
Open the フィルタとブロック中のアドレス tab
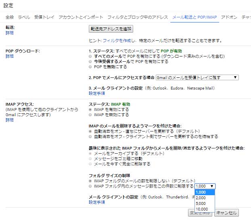pos(138,17)
